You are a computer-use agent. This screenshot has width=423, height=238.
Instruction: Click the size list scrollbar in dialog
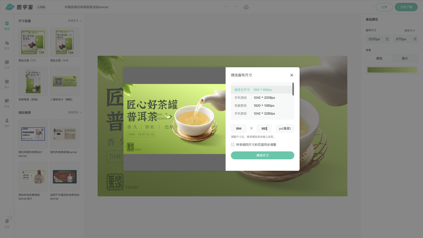pos(293,89)
